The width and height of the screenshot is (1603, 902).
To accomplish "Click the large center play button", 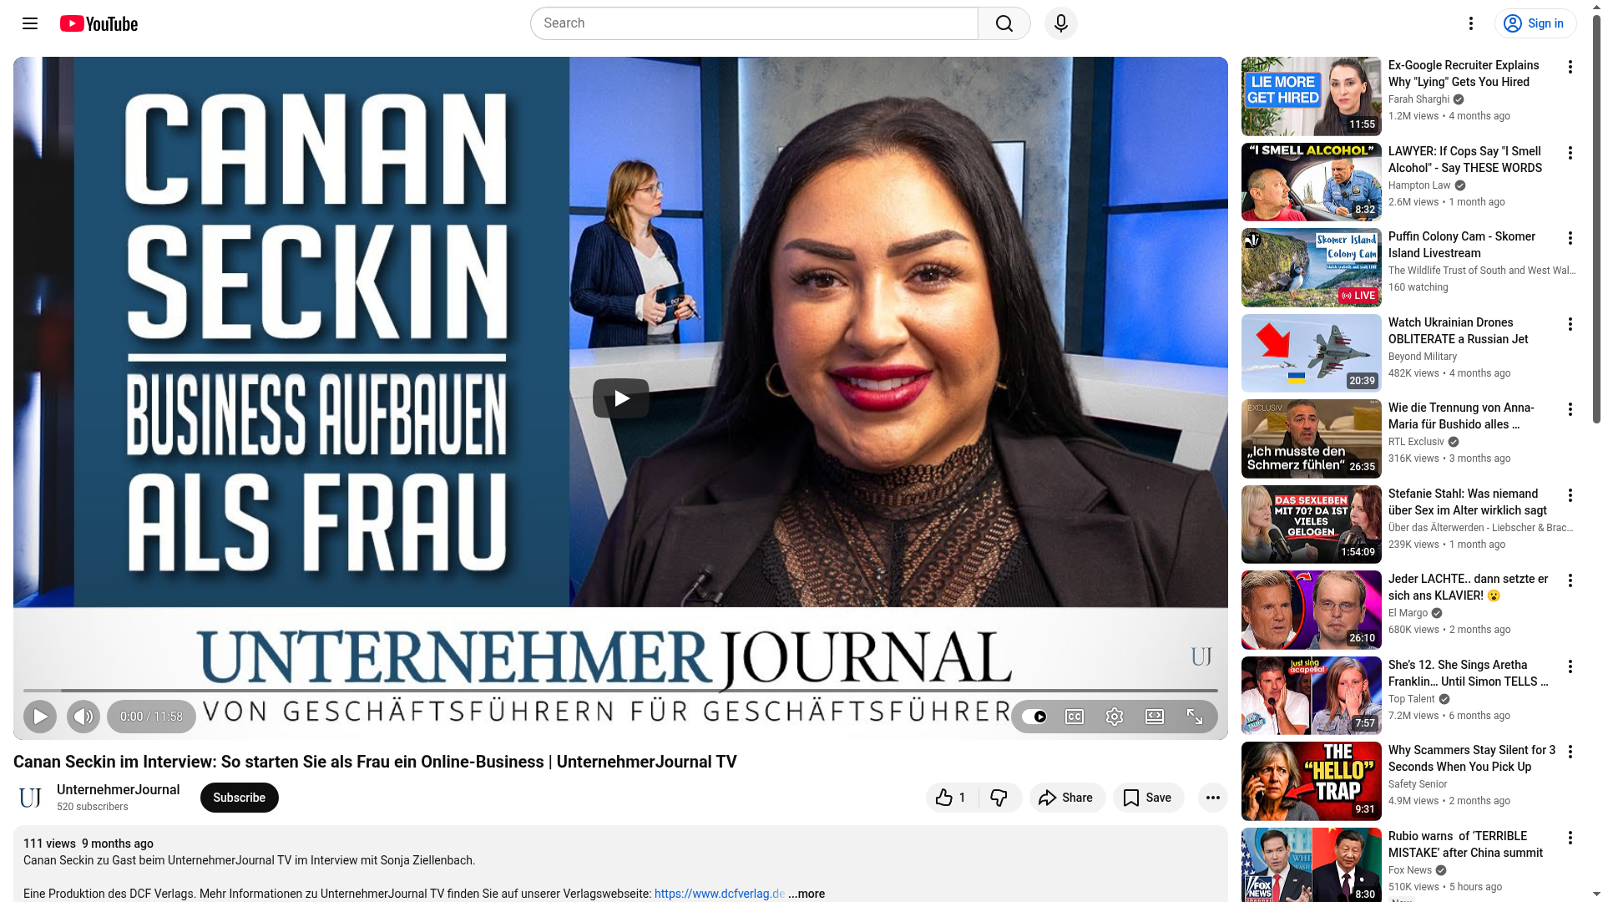I will coord(620,398).
